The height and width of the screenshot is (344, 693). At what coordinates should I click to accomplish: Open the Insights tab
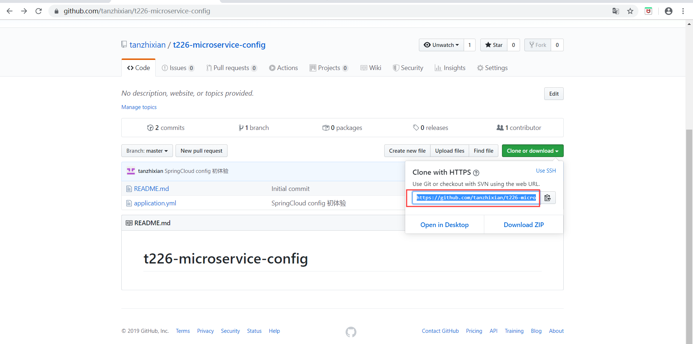coord(450,68)
